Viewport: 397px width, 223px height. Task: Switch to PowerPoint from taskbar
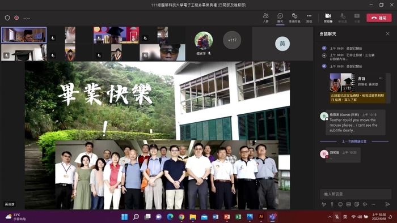(x=227, y=217)
